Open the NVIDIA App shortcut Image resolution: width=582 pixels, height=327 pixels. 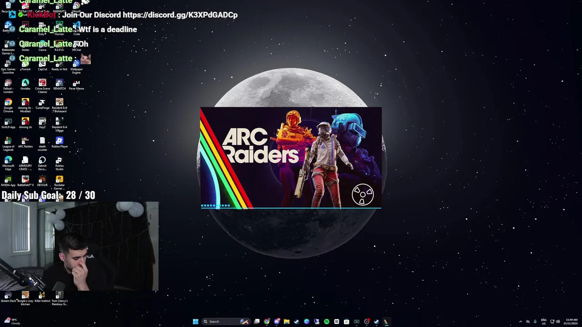[x=8, y=182]
